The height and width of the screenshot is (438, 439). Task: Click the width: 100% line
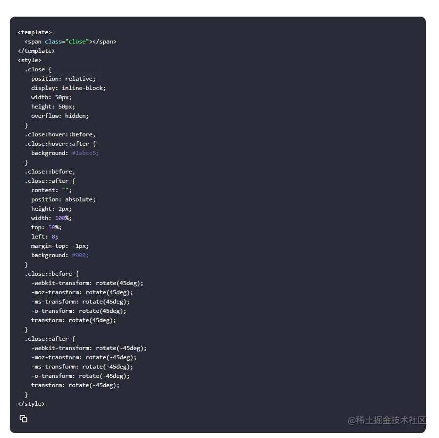coord(51,218)
